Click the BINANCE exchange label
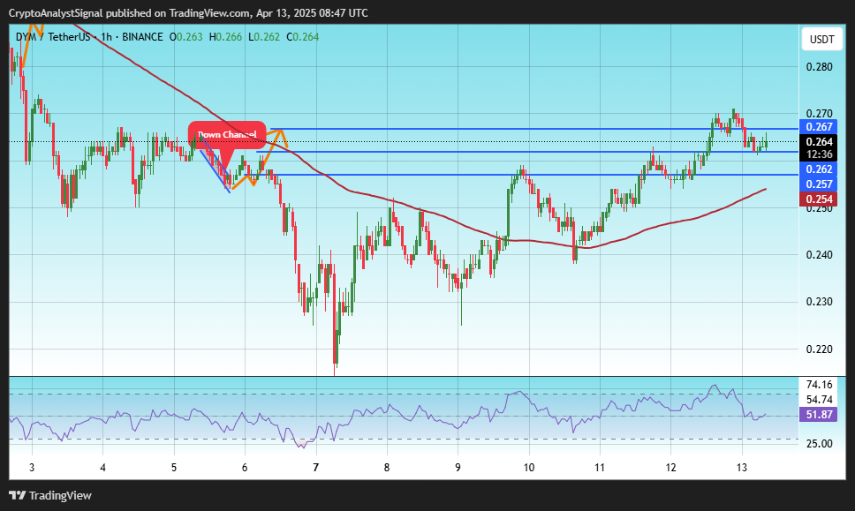The height and width of the screenshot is (511, 855). pyautogui.click(x=142, y=37)
